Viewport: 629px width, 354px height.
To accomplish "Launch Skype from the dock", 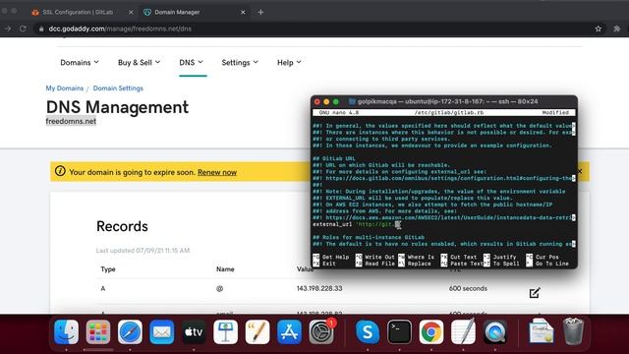I will pyautogui.click(x=368, y=332).
